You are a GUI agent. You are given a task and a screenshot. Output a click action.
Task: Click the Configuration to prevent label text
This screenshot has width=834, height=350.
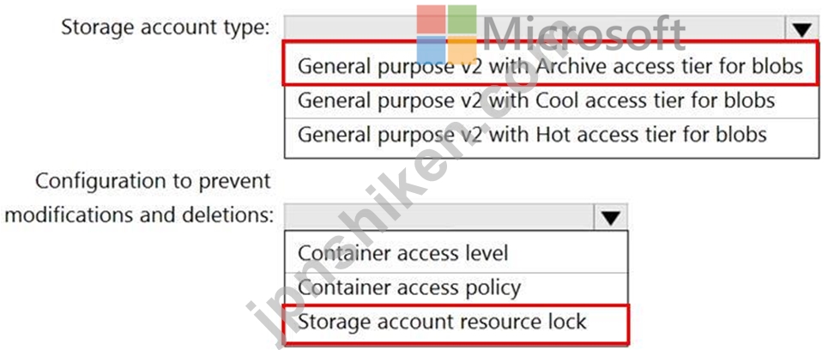(153, 182)
